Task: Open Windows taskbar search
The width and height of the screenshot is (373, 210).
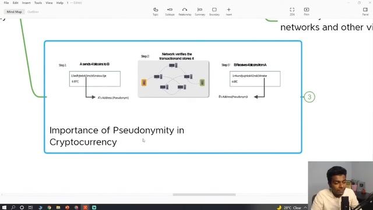Action: [13, 208]
